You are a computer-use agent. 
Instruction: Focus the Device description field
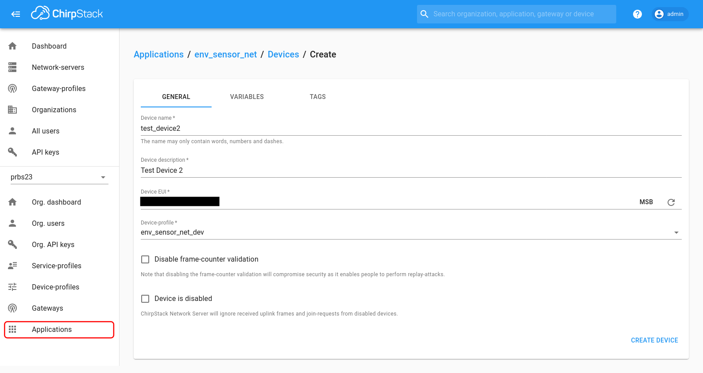click(x=411, y=171)
